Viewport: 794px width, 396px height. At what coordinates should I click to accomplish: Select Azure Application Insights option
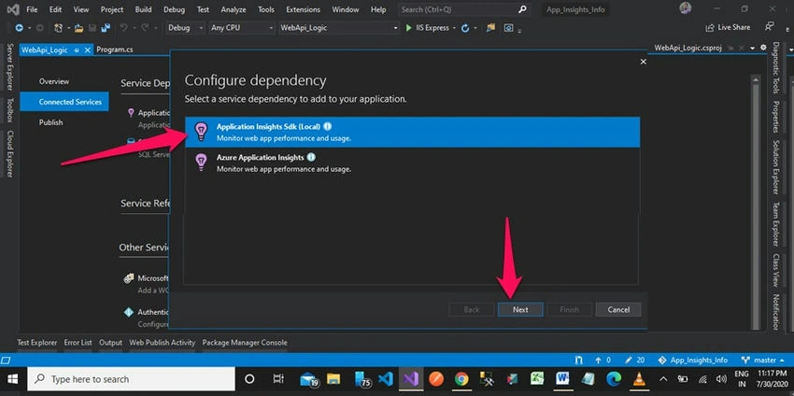click(x=413, y=163)
